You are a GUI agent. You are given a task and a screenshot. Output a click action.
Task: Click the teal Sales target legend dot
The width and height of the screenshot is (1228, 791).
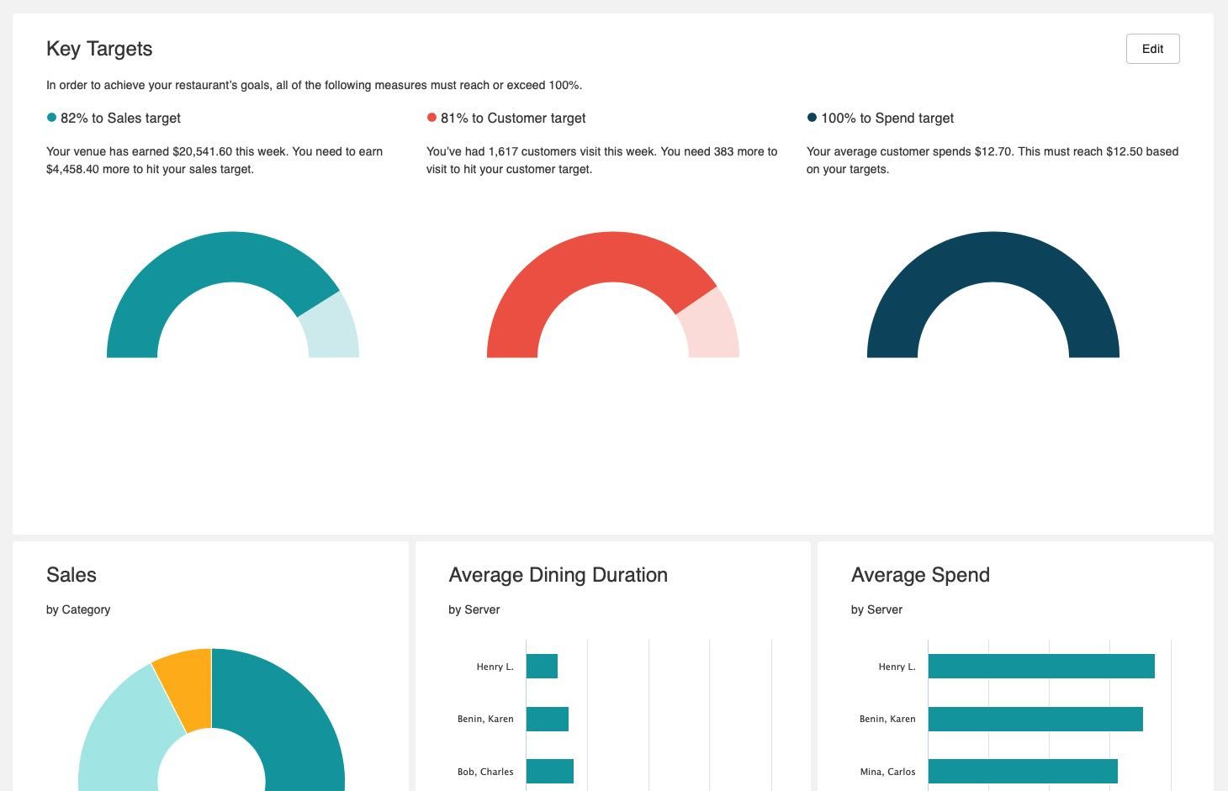51,118
